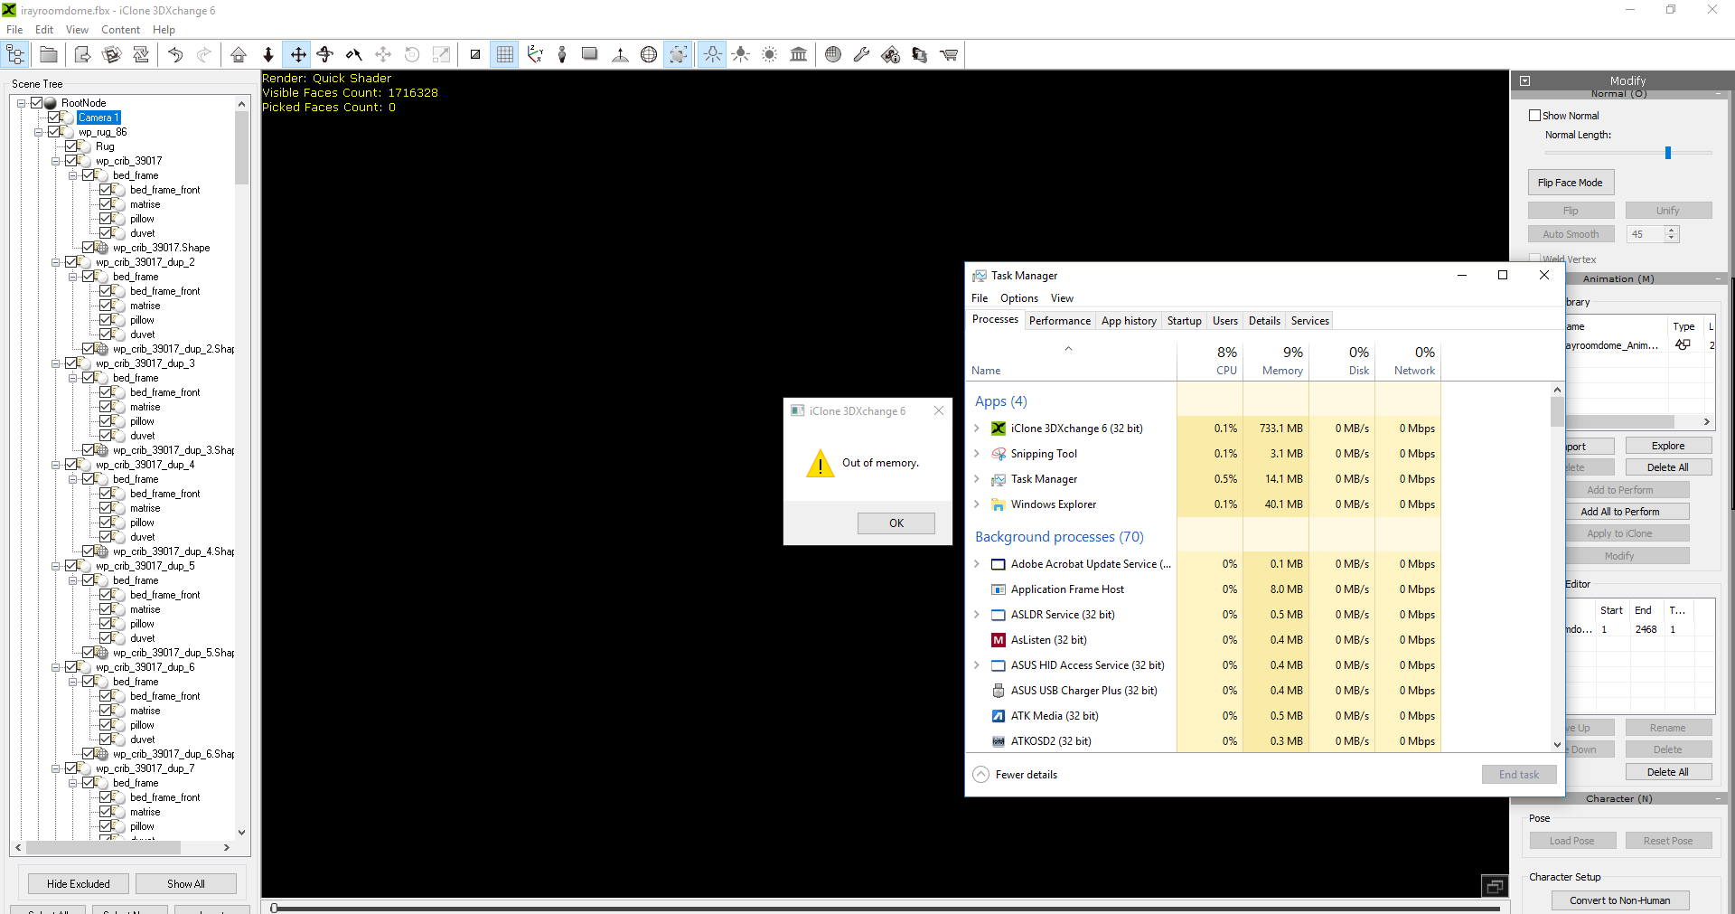The height and width of the screenshot is (914, 1735).
Task: Click the Flip Face Mode button
Action: pos(1571,183)
